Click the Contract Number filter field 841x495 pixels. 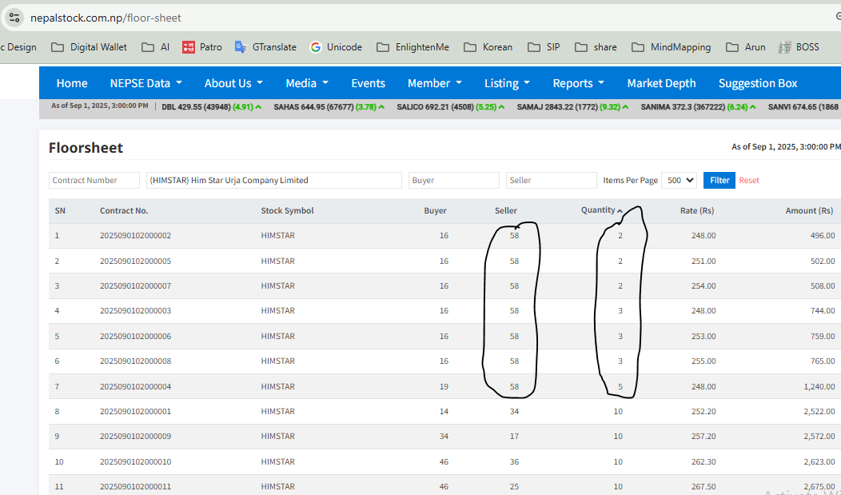pos(94,180)
